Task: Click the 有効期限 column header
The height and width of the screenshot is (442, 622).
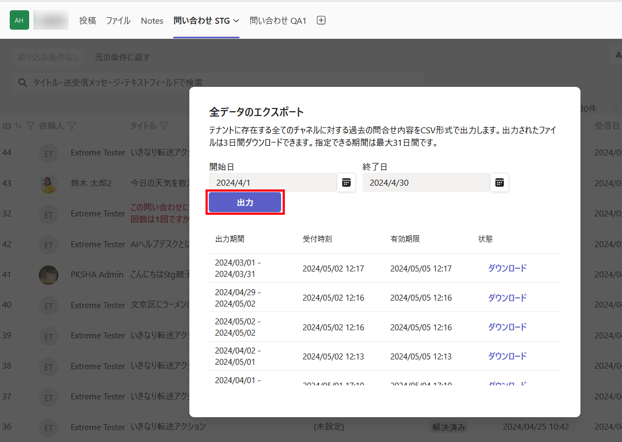Action: click(x=405, y=239)
